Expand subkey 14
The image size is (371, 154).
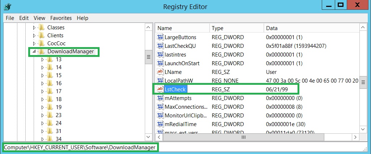click(x=43, y=67)
